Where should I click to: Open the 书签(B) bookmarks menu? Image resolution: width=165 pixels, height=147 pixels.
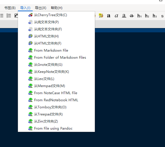point(10,8)
